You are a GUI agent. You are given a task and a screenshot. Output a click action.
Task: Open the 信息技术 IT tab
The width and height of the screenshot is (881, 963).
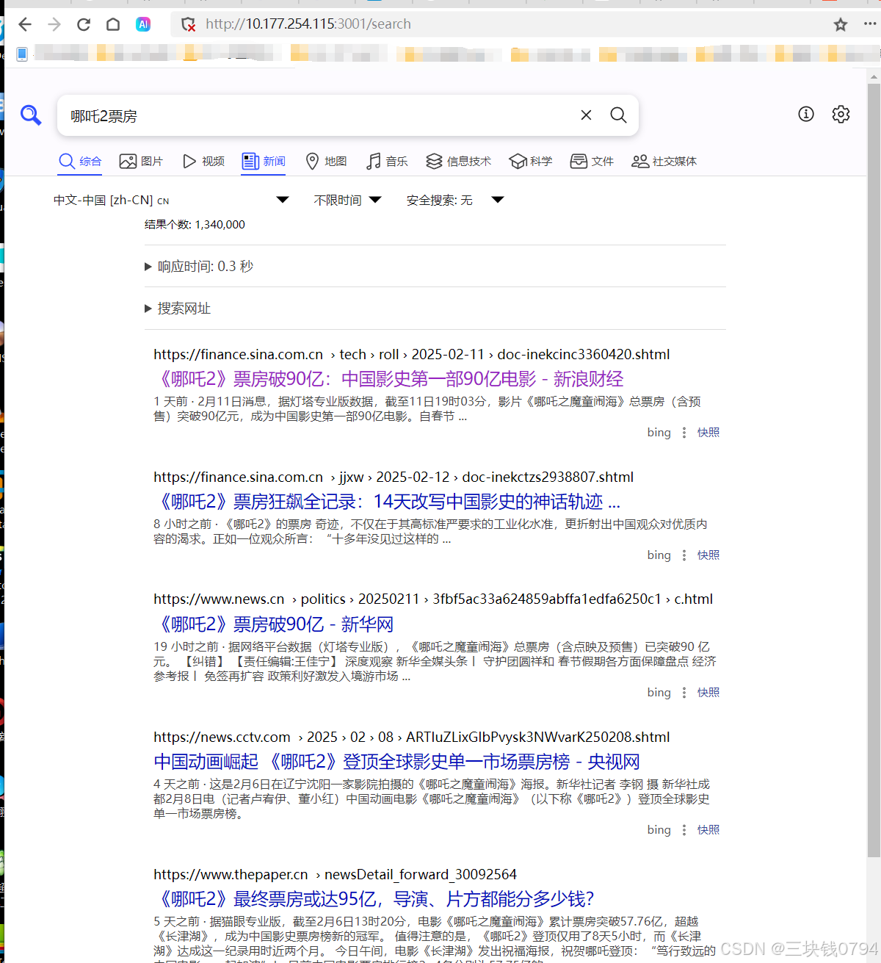coord(459,162)
